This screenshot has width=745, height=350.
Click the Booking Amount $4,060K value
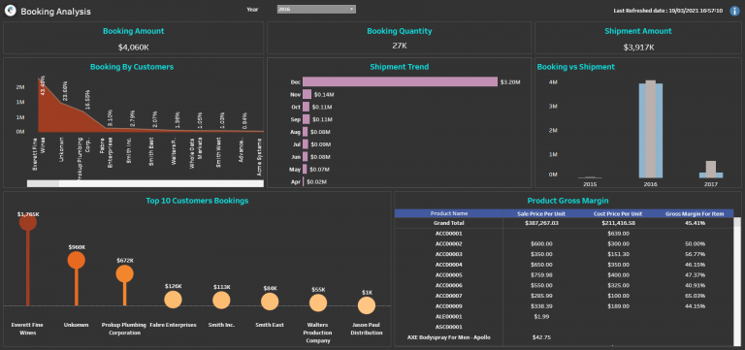click(x=134, y=47)
